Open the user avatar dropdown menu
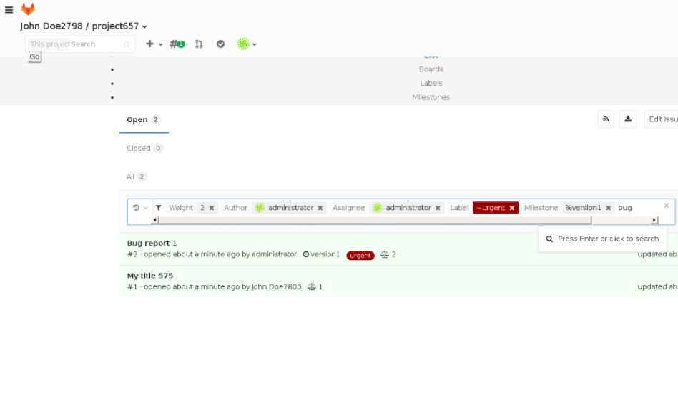The image size is (678, 405). click(x=247, y=44)
